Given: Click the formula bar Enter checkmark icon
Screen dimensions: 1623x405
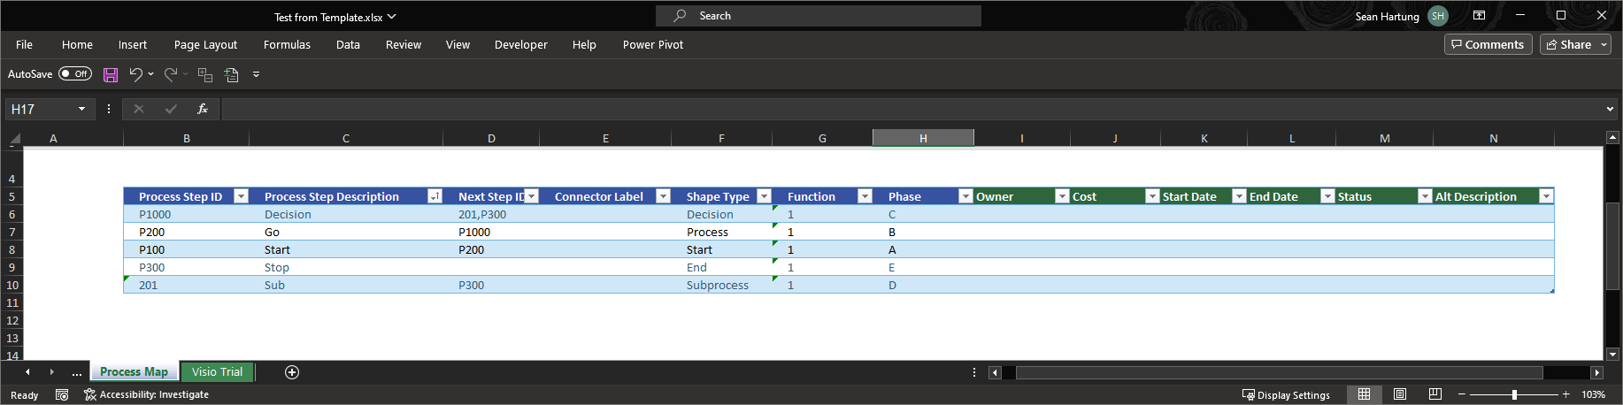Looking at the screenshot, I should click(171, 109).
